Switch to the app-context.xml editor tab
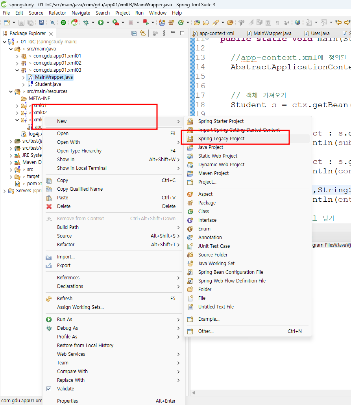The height and width of the screenshot is (405, 351). point(213,33)
